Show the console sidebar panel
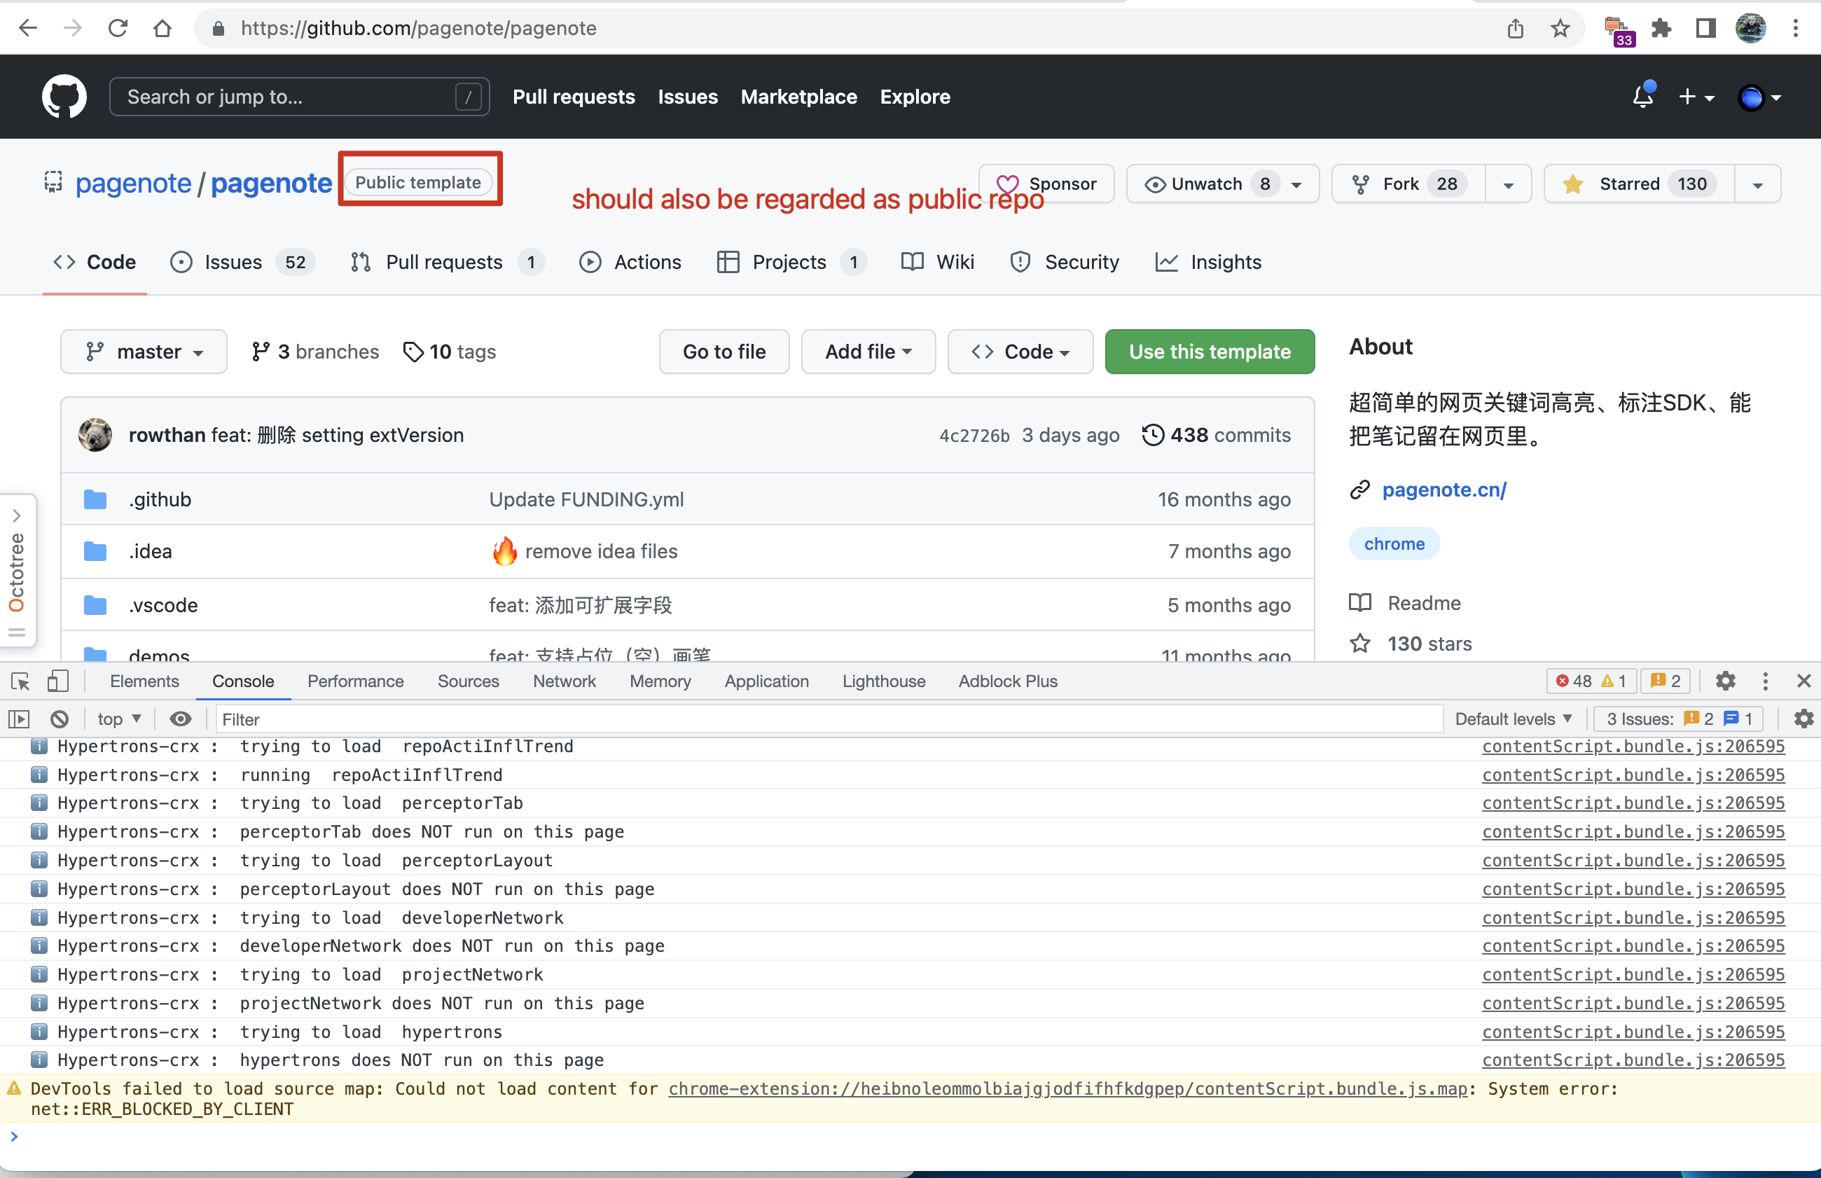 click(19, 719)
